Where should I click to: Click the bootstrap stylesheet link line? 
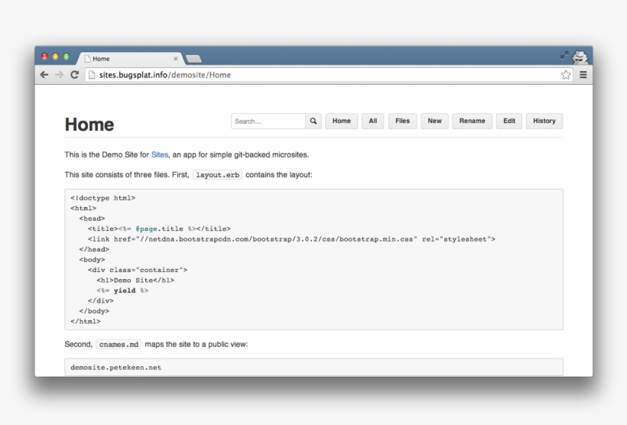pyautogui.click(x=291, y=239)
